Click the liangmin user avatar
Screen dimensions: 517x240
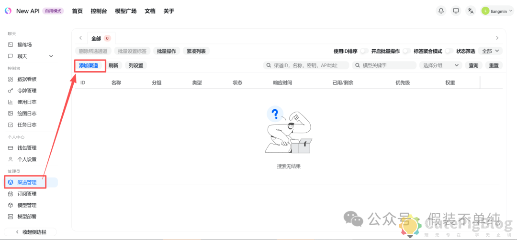click(x=485, y=11)
